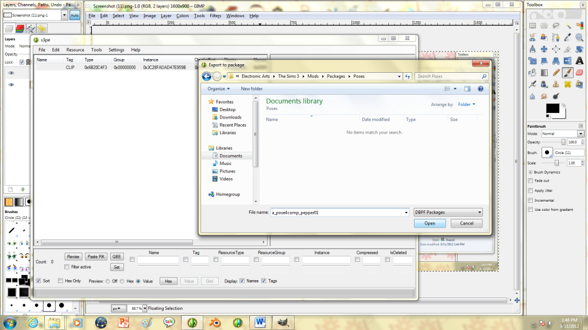This screenshot has height=330, width=588.
Task: Click the New folder button
Action: tap(252, 89)
